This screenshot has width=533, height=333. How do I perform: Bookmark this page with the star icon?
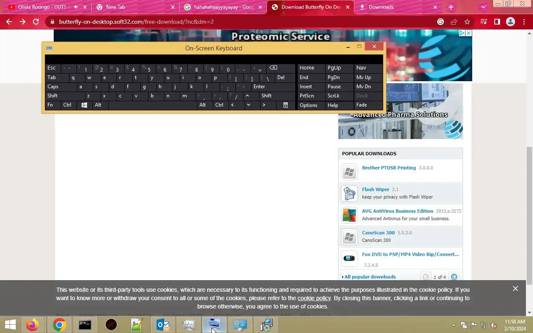(x=467, y=22)
